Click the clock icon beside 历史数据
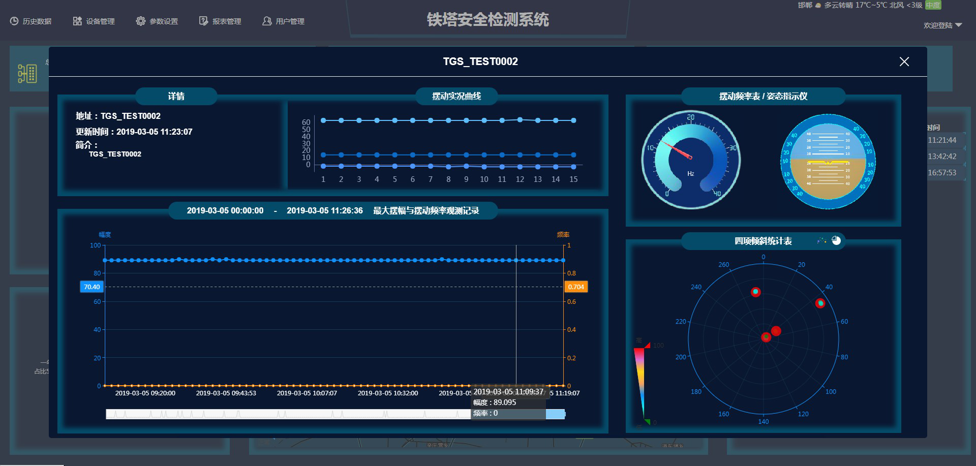 13,20
